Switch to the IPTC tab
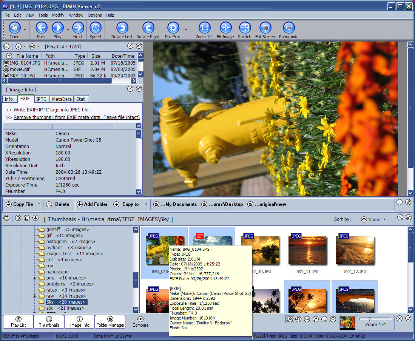The image size is (415, 341). (x=41, y=99)
